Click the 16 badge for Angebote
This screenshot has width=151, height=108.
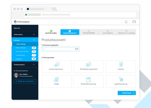[34, 59]
